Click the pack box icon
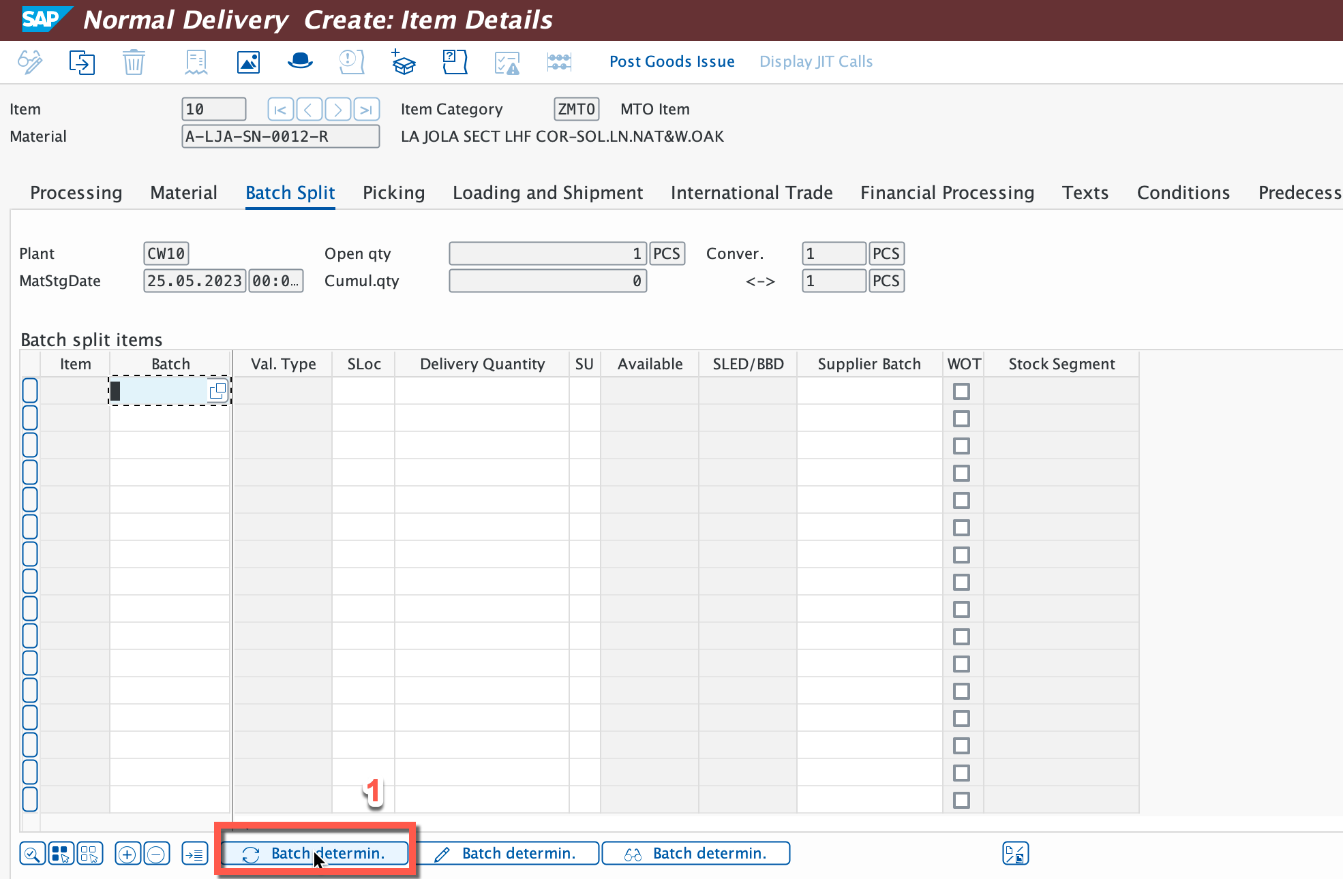Image resolution: width=1343 pixels, height=879 pixels. (404, 62)
